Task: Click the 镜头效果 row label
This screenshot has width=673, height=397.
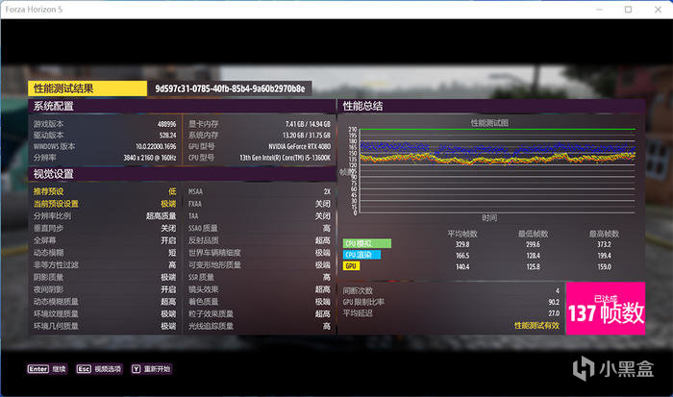Action: [x=204, y=289]
